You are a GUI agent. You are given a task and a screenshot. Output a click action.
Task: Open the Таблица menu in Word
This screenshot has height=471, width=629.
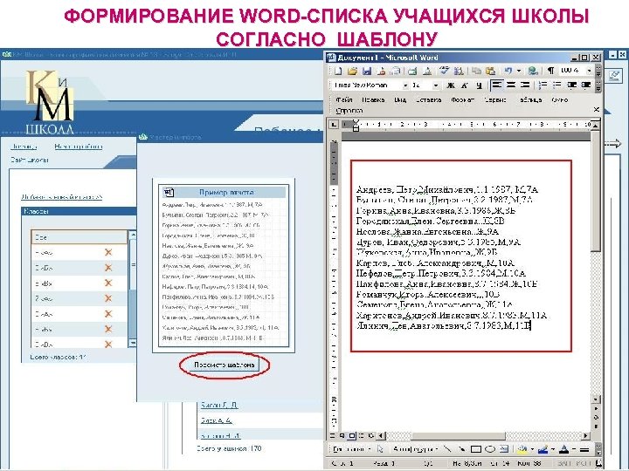click(x=530, y=99)
